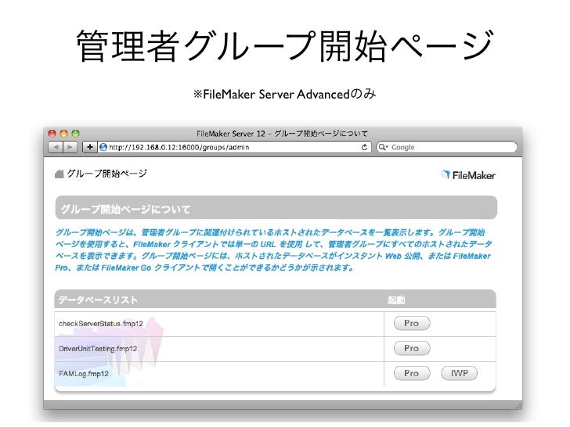Click the グループ開始ページ page title text

tap(106, 174)
